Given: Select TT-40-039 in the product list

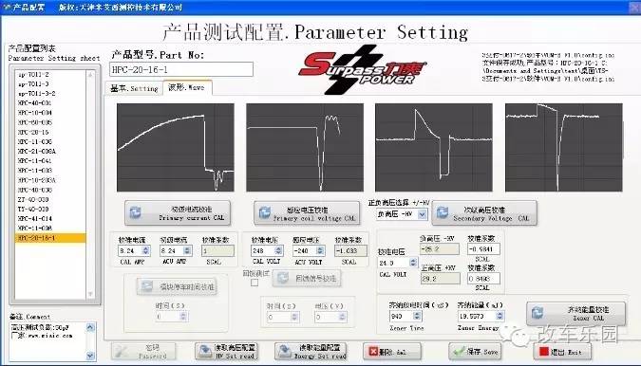Looking at the screenshot, I should coord(50,209).
